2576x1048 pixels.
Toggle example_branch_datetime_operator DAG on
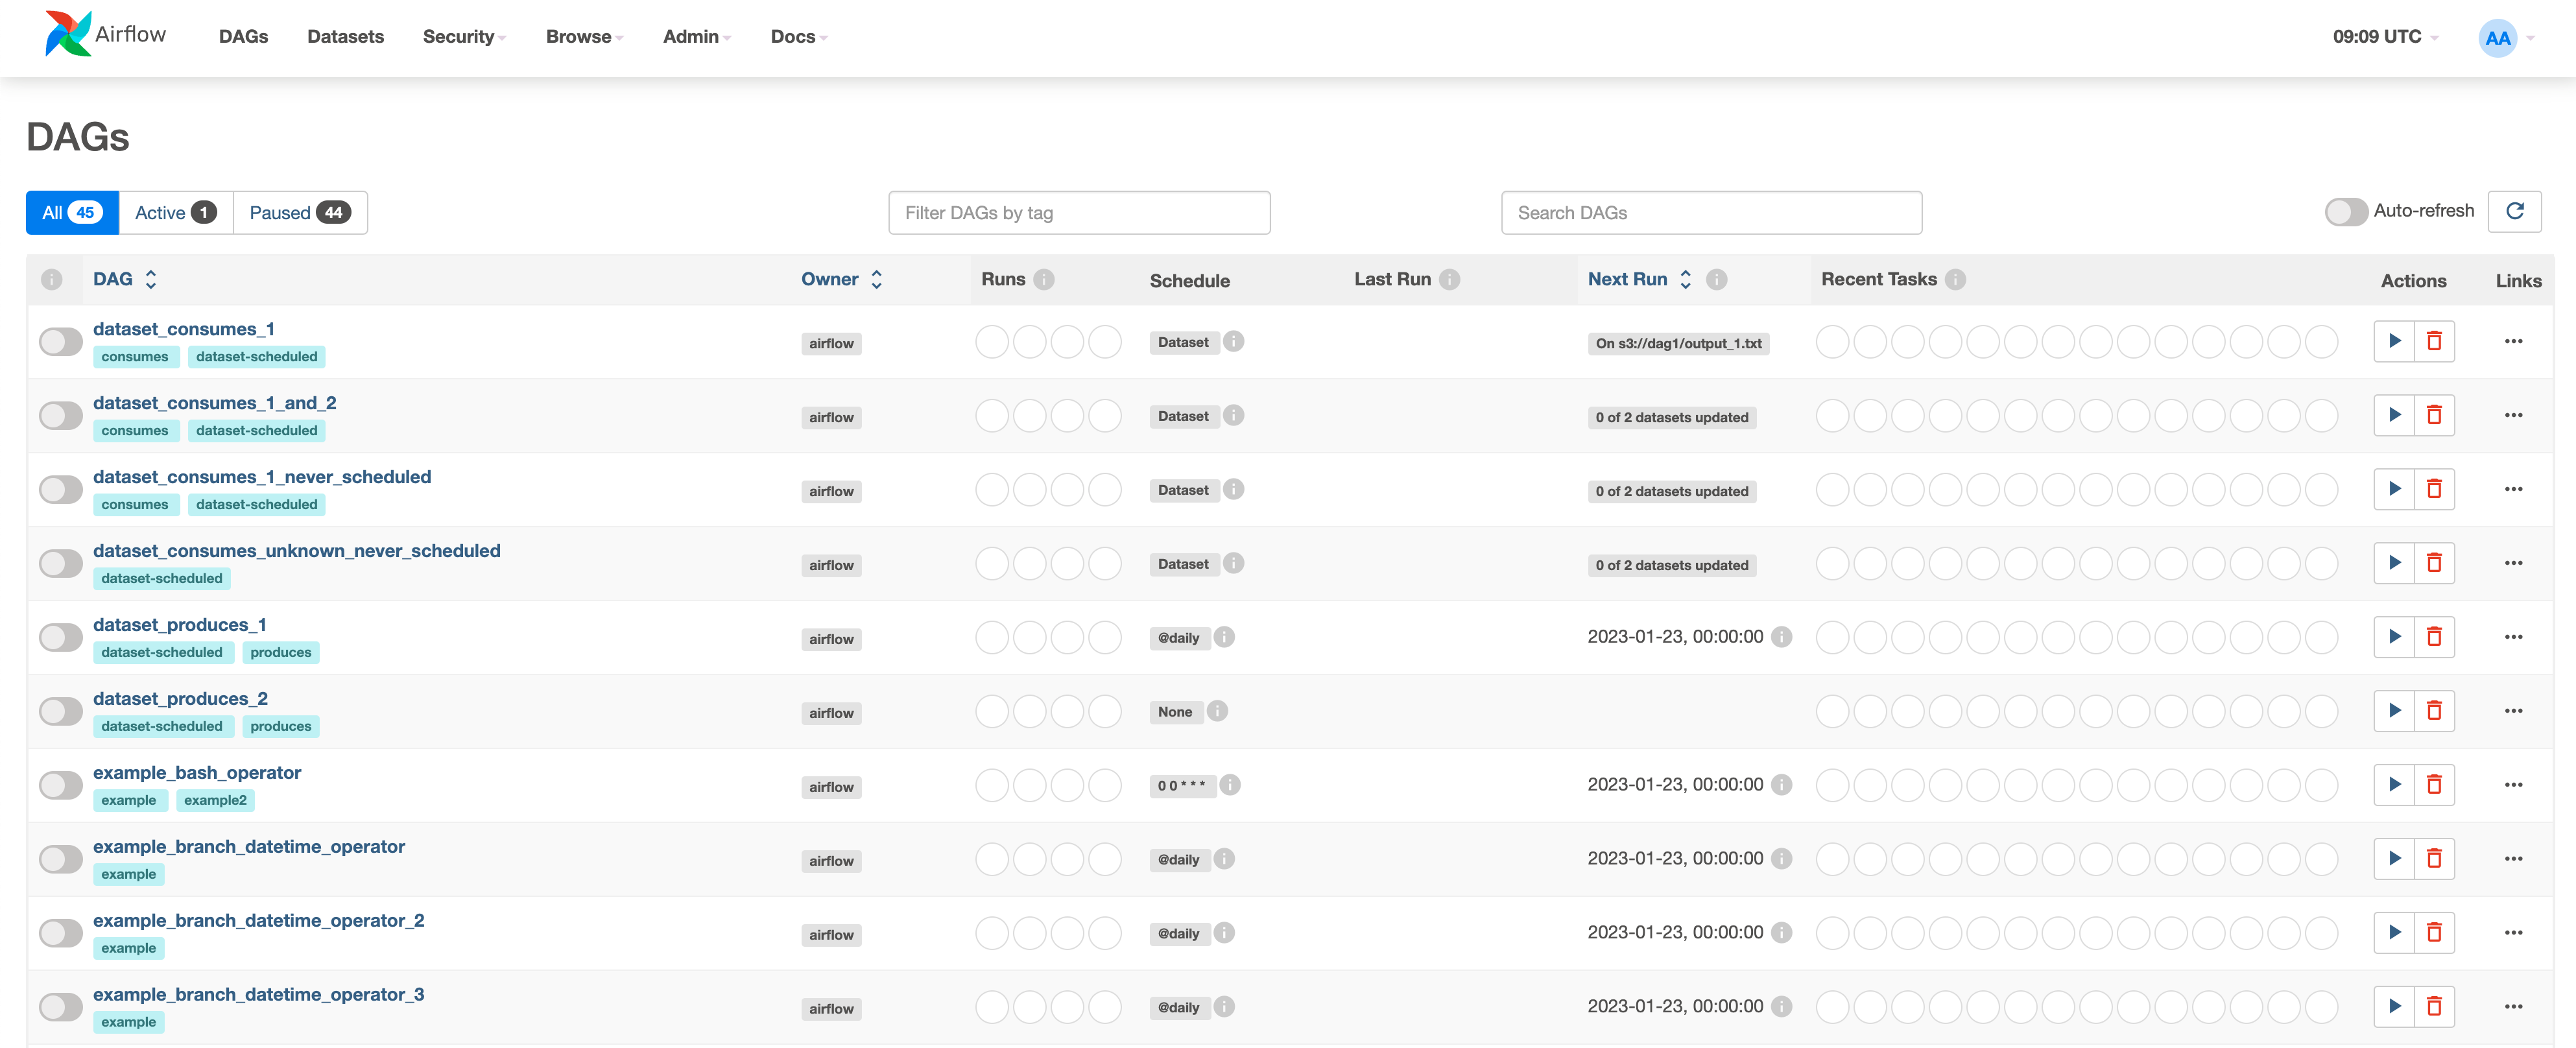(60, 860)
